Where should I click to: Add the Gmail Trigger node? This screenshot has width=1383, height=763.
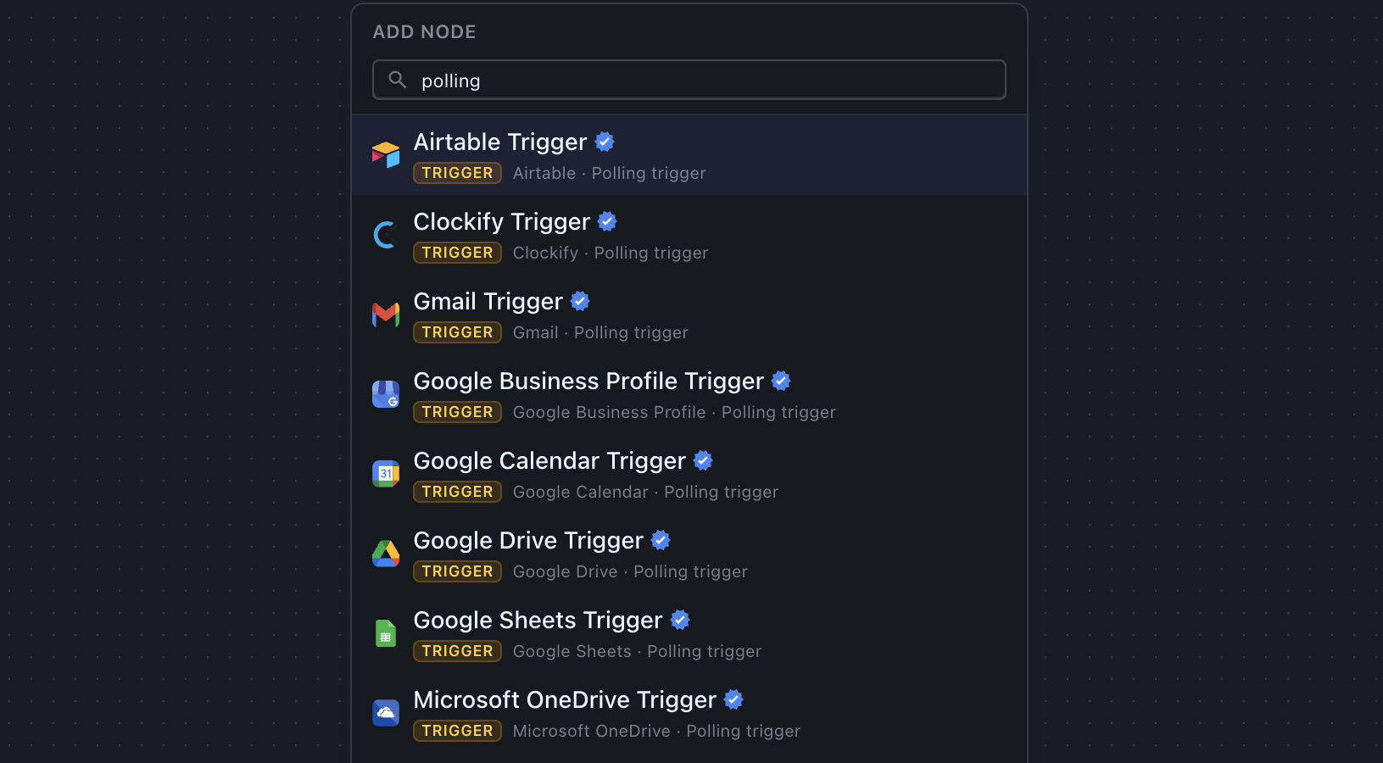(x=689, y=315)
